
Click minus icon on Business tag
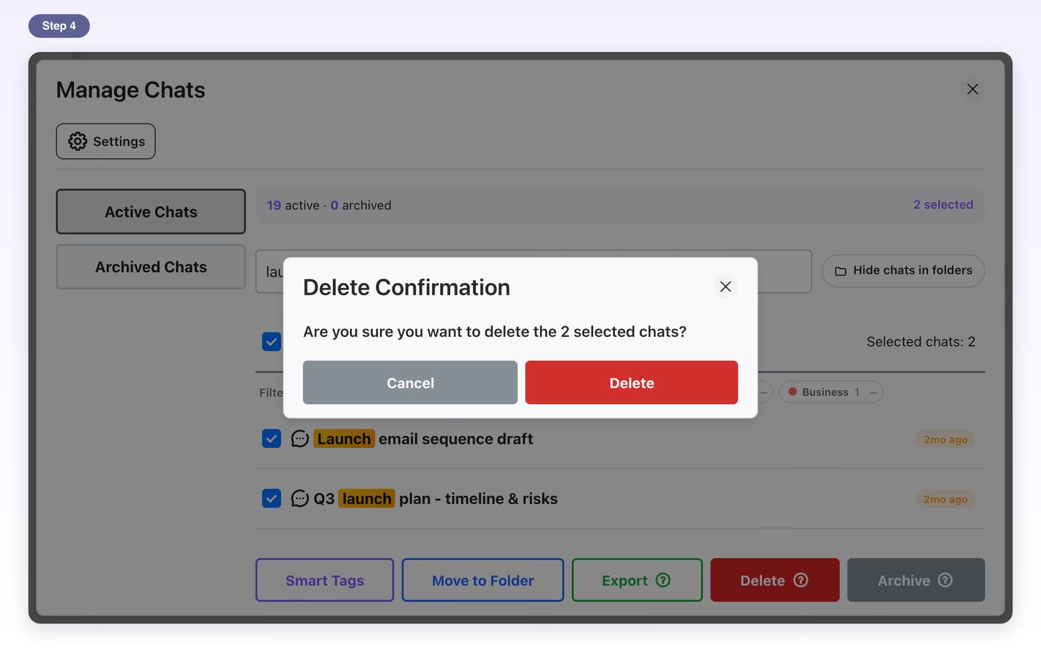[873, 393]
